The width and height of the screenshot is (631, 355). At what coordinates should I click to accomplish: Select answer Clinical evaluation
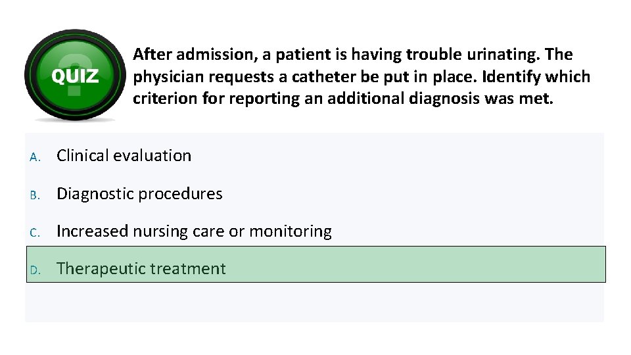pyautogui.click(x=124, y=156)
